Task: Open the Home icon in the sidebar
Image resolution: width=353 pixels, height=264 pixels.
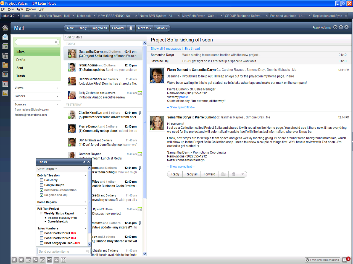Action: [x=5, y=27]
